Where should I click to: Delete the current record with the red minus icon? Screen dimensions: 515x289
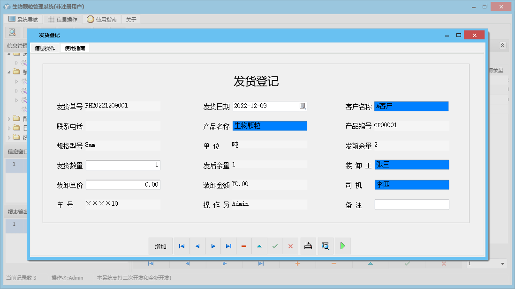(244, 246)
